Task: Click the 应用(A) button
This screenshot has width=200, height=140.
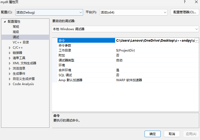Action: [x=191, y=134]
